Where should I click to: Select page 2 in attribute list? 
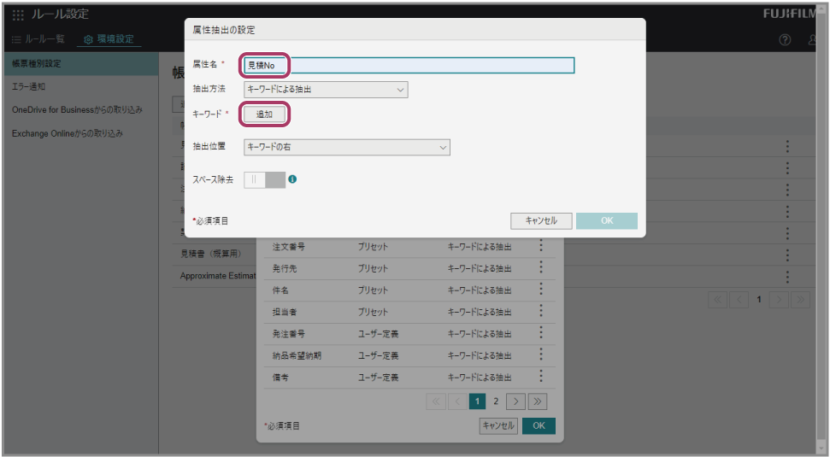tap(496, 401)
